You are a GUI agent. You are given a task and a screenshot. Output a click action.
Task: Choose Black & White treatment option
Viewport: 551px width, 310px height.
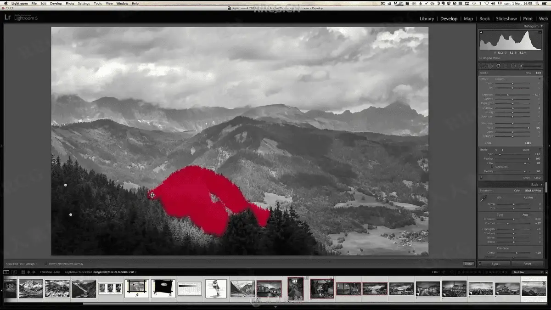coord(533,191)
